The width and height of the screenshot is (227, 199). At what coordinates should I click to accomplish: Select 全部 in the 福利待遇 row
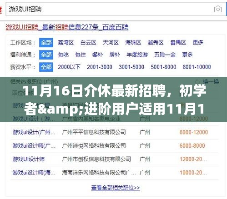(46, 55)
